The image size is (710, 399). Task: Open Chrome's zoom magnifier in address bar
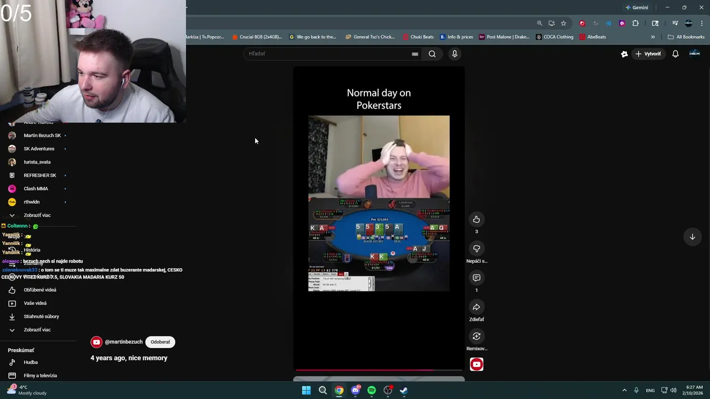(x=539, y=23)
